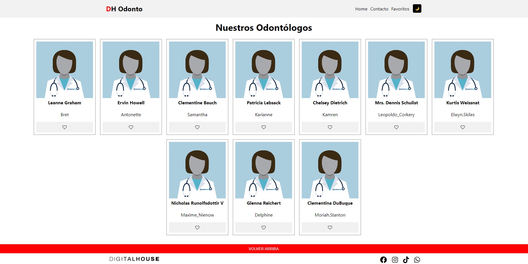Click Chelsey Dietrich's profile photo
Viewport: 528px width, 264px height.
(x=330, y=70)
